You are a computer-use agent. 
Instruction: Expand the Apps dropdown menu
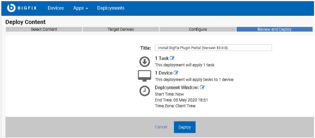point(81,8)
